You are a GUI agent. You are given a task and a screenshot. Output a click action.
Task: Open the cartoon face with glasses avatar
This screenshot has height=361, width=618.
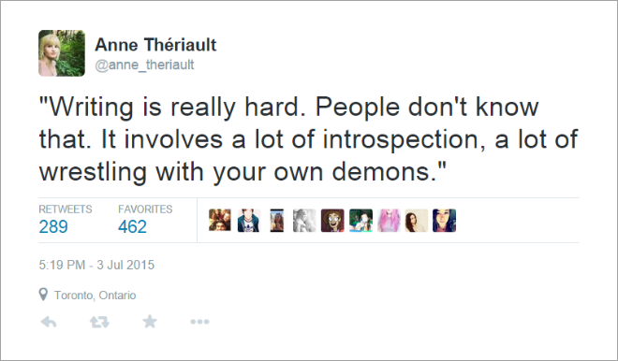pyautogui.click(x=332, y=221)
